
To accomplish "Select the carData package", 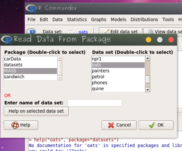I will coord(12,59).
